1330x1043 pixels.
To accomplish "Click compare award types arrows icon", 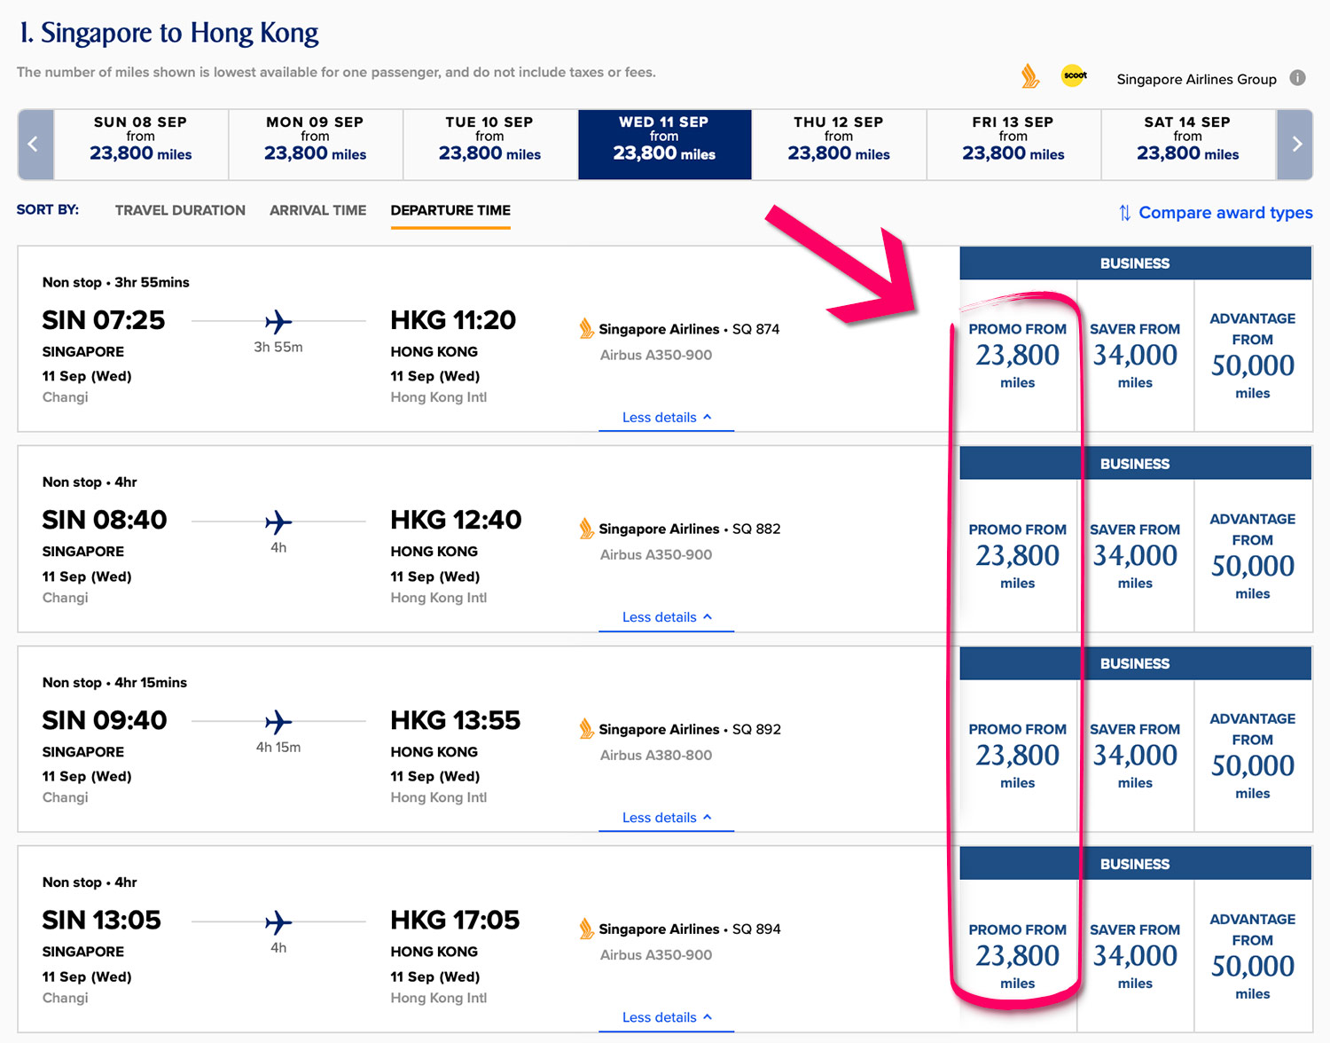I will (1124, 213).
